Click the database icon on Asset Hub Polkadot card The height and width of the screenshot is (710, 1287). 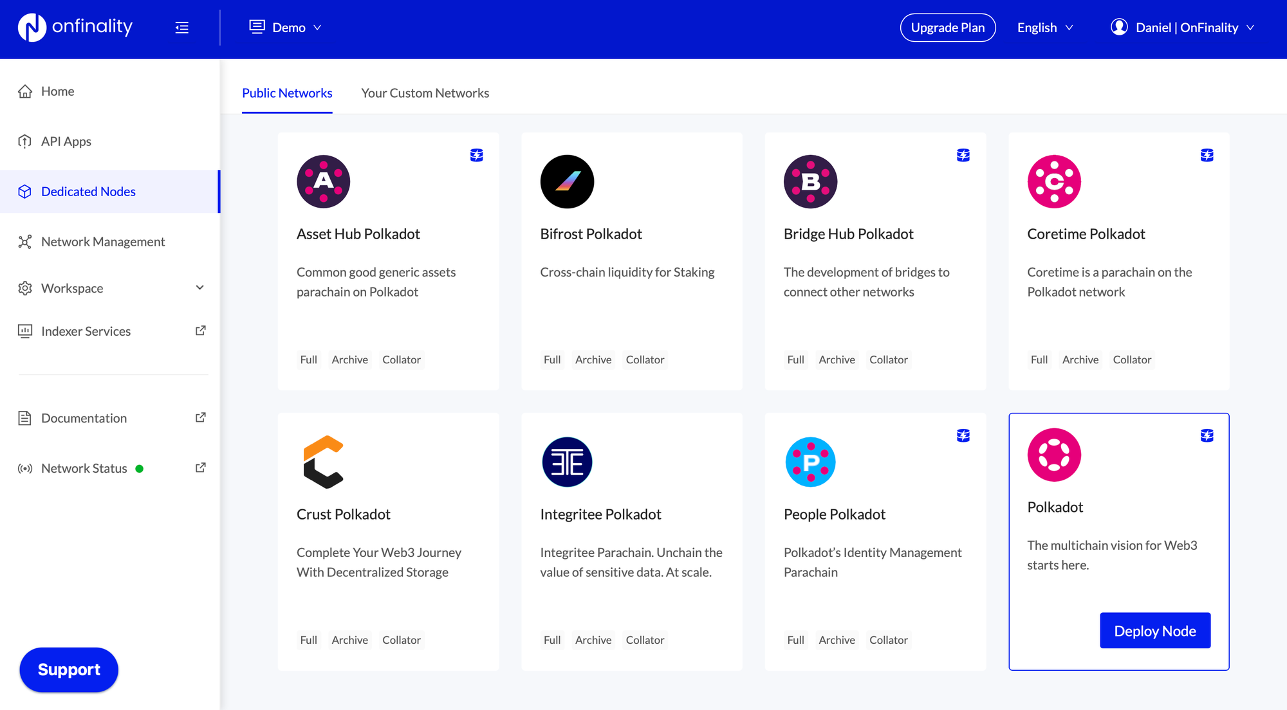(476, 155)
